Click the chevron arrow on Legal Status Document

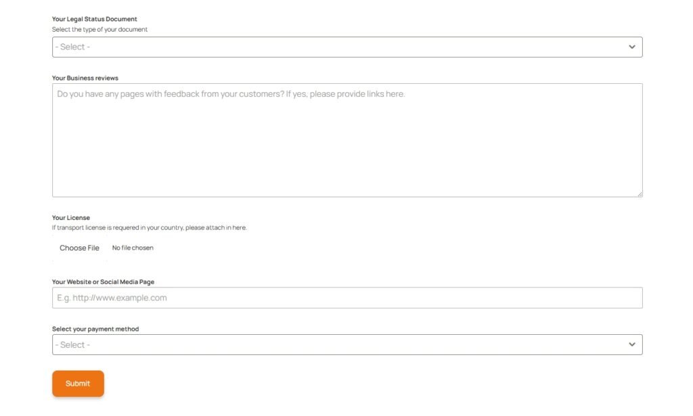(x=631, y=47)
